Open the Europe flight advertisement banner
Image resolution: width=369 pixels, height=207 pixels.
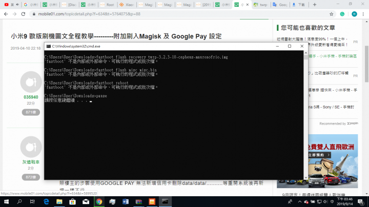click(317, 161)
